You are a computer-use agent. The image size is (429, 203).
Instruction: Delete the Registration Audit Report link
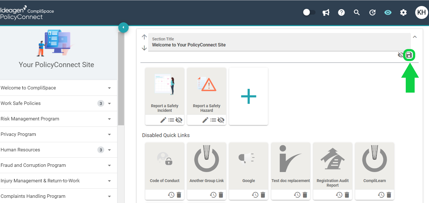[347, 195]
